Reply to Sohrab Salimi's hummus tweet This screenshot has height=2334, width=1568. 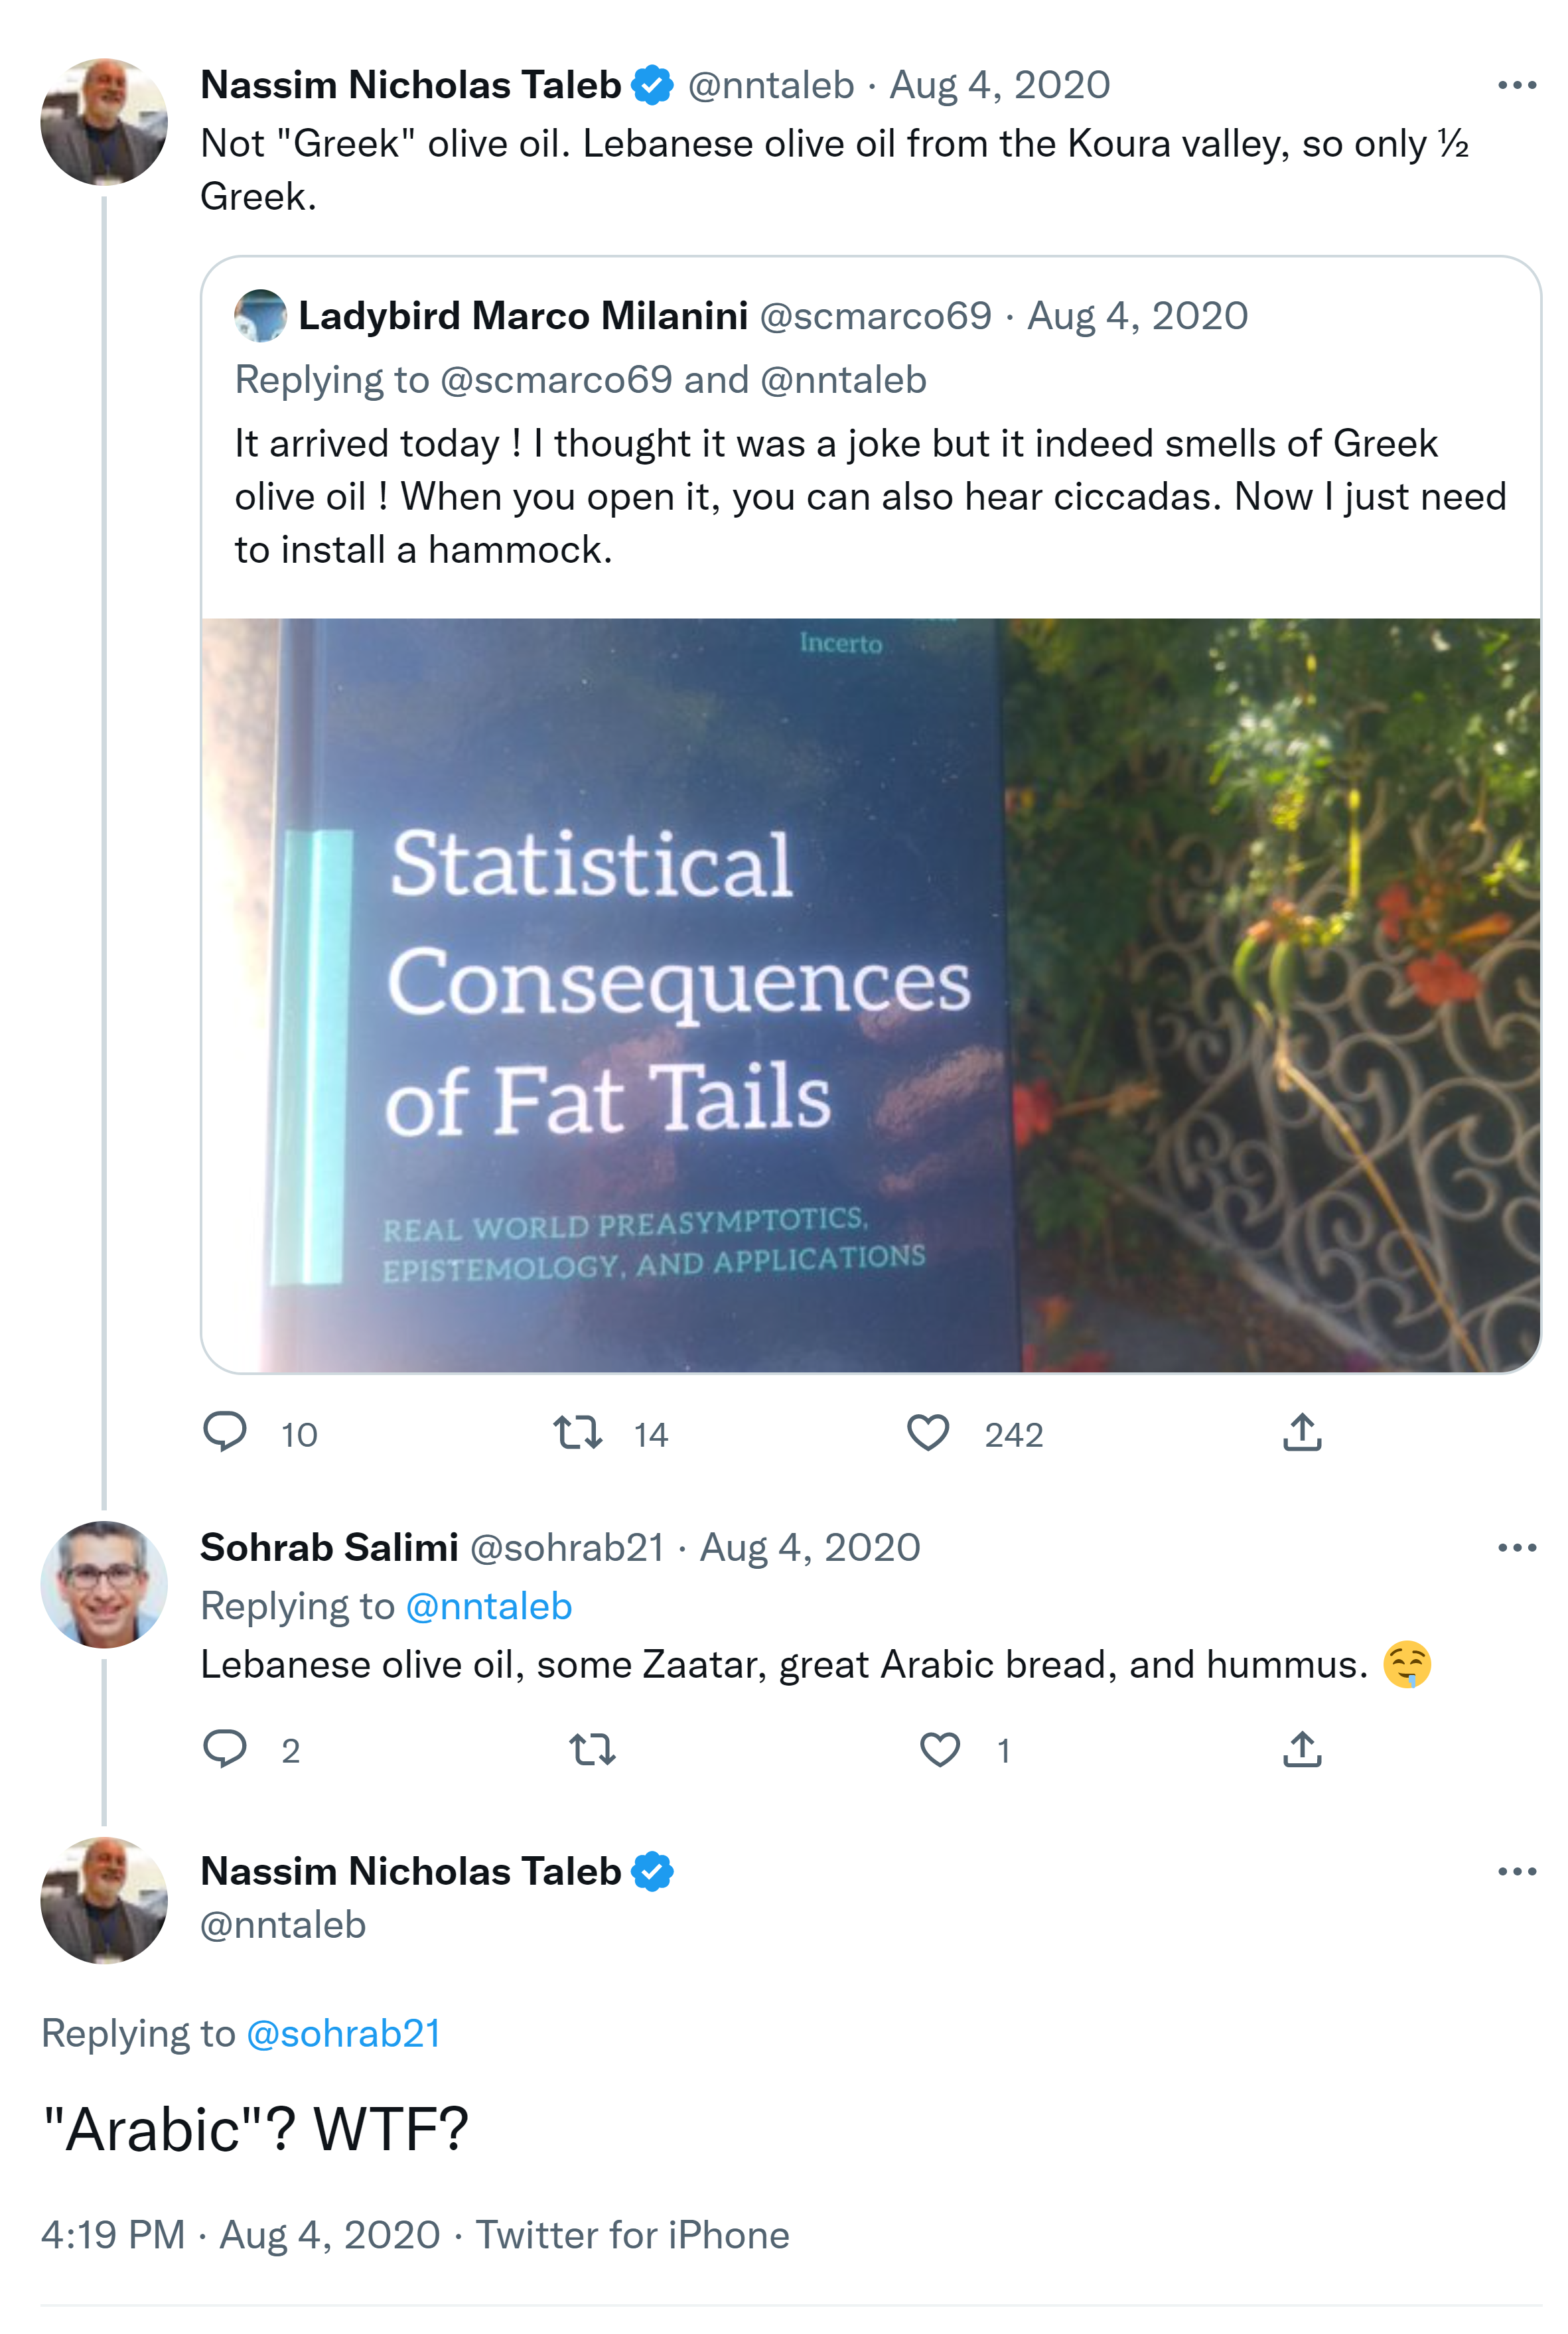(225, 1749)
